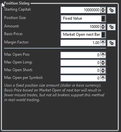Open gear settings for Margin Factor
Viewport: 121px width, 132px height.
(111, 43)
